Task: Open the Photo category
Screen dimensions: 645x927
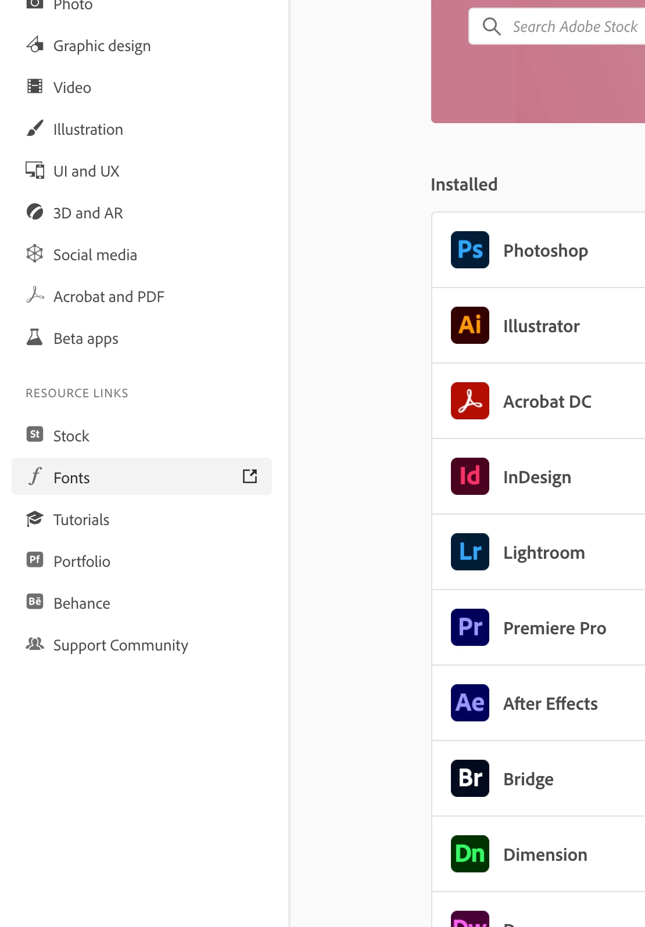Action: click(142, 5)
